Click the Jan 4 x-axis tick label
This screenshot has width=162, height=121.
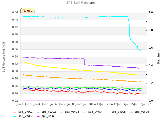[37, 104]
